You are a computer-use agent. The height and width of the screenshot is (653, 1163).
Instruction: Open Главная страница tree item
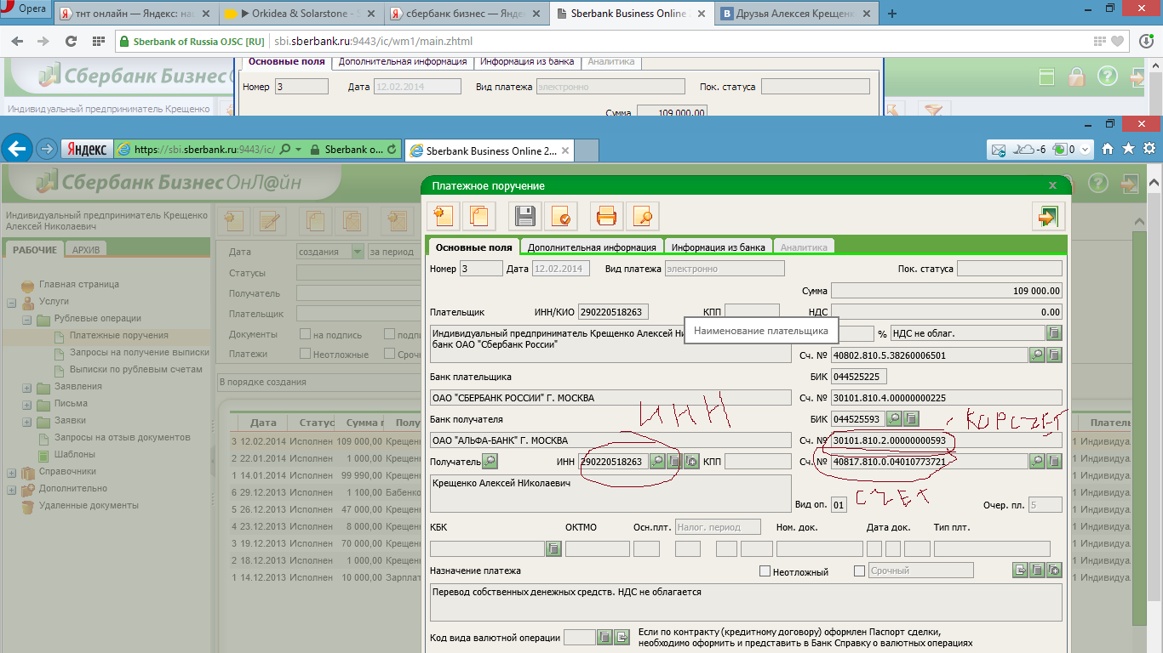click(x=79, y=285)
